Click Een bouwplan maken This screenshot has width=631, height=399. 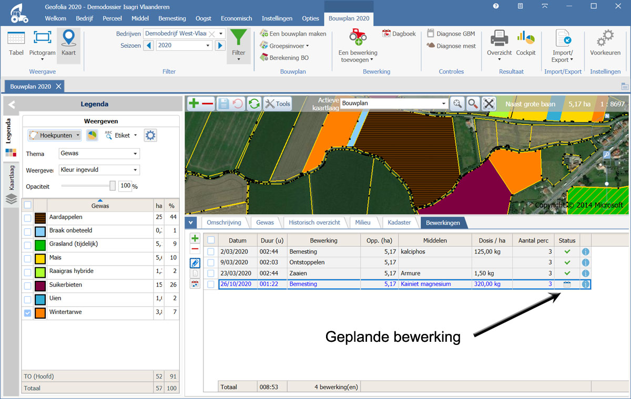[x=293, y=34]
